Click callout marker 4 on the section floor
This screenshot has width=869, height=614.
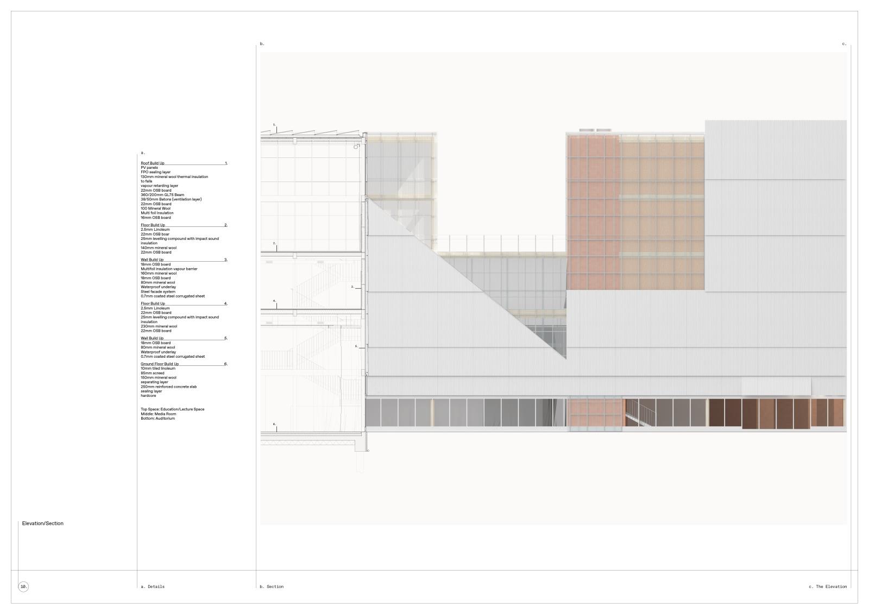(274, 301)
